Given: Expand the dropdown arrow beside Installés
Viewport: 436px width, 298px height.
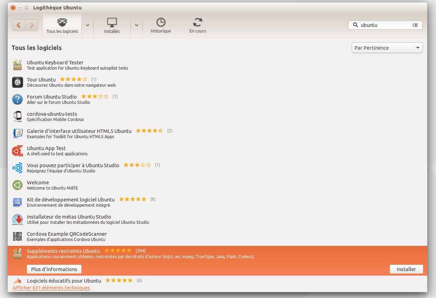Looking at the screenshot, I should pos(136,25).
